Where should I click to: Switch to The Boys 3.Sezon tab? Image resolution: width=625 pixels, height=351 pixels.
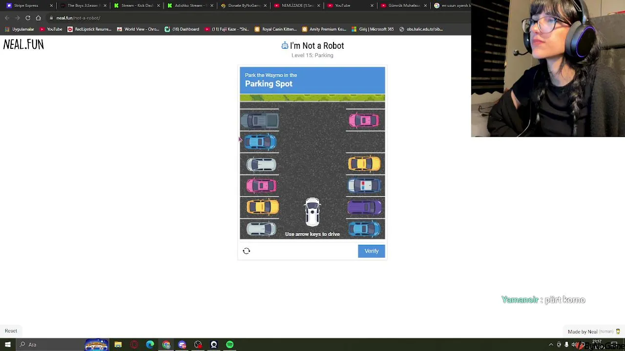[x=83, y=5]
